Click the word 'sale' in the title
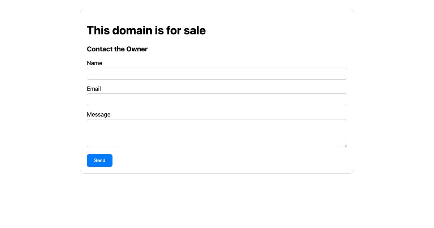 [x=195, y=30]
